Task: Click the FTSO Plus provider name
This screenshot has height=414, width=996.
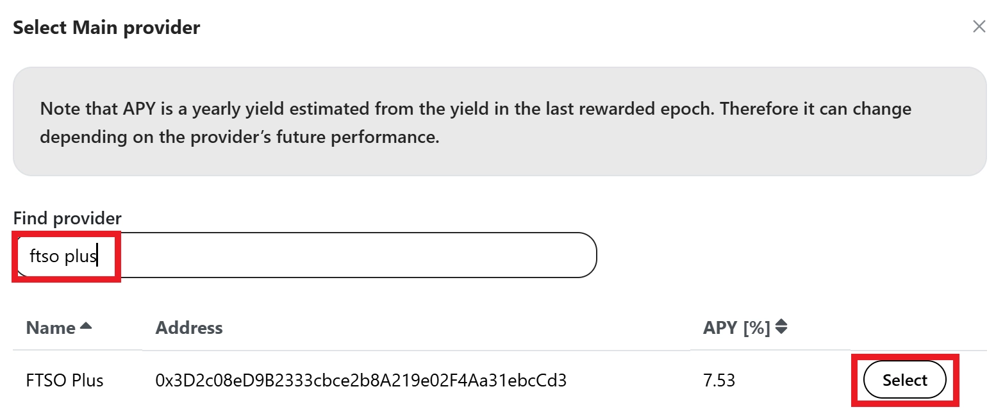Action: [x=65, y=381]
